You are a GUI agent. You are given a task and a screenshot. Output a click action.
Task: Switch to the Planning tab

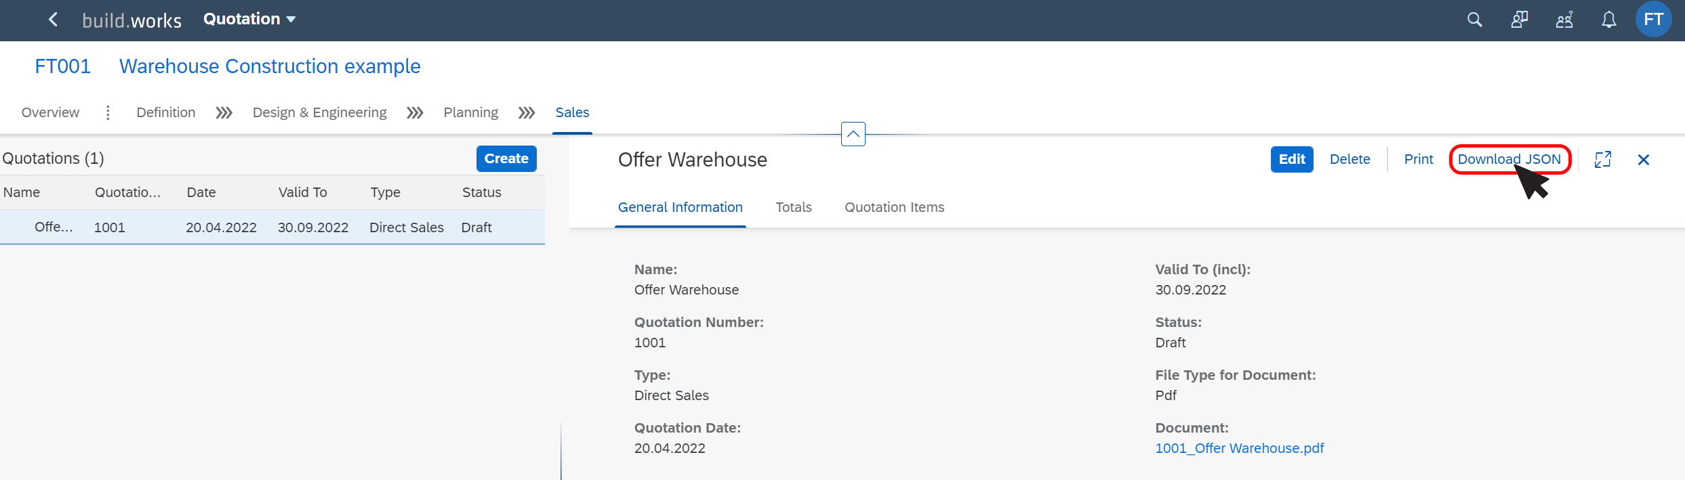[471, 112]
